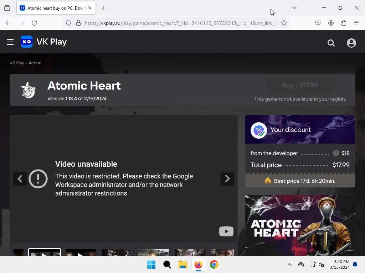Open the Firefox account icon
Viewport: 365px width, 273px height.
coord(331,23)
